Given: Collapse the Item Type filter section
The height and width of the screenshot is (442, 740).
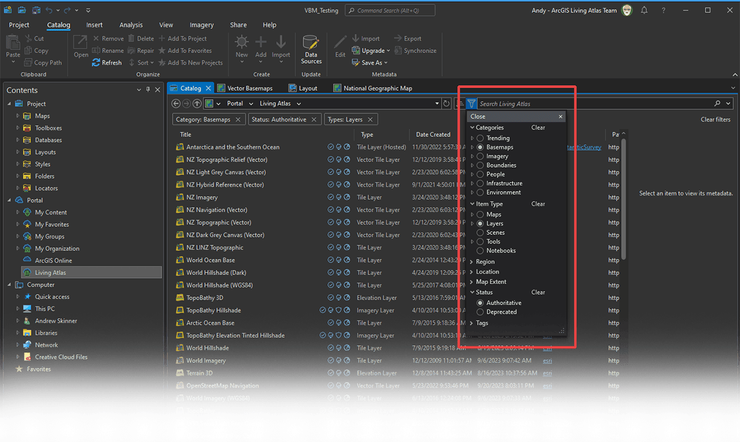Looking at the screenshot, I should pos(472,204).
